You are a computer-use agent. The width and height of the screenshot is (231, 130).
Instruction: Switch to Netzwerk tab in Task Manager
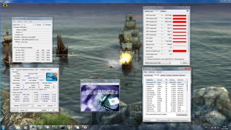pos(175,75)
